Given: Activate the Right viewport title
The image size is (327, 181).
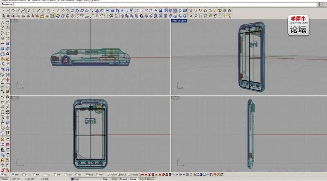Looking at the screenshot, I should (175, 97).
